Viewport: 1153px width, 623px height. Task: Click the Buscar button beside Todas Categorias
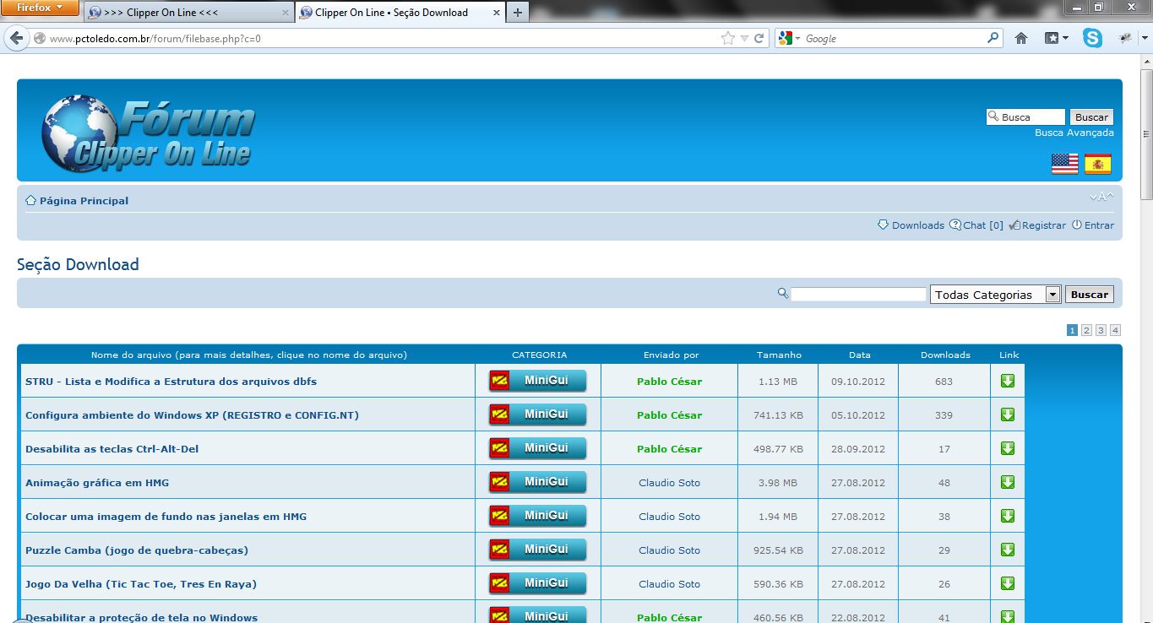tap(1090, 295)
